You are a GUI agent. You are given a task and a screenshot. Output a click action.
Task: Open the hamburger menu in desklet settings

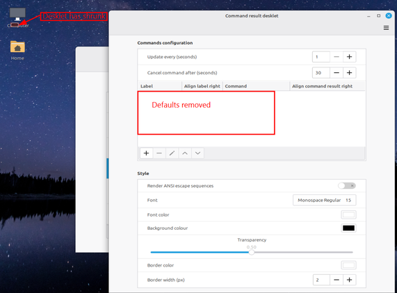386,28
